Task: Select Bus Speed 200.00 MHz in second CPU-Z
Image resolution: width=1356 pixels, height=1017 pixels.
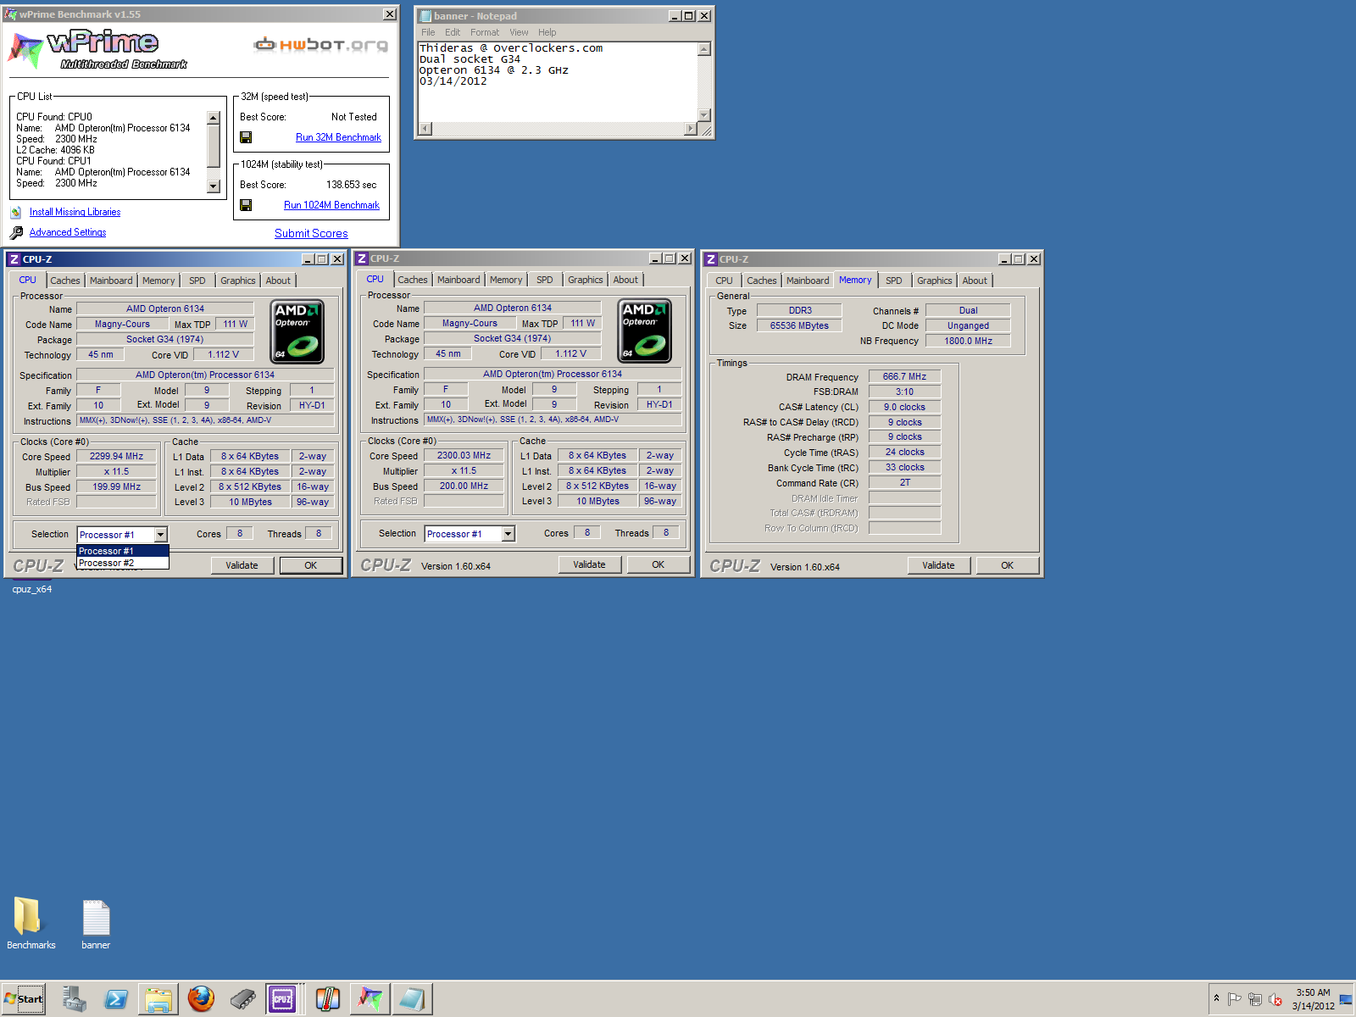Action: [x=464, y=486]
